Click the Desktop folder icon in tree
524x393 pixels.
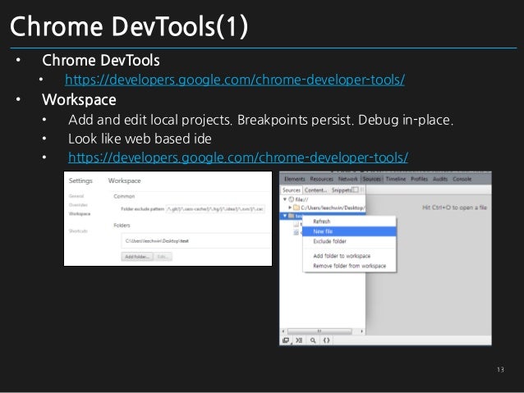pyautogui.click(x=296, y=208)
